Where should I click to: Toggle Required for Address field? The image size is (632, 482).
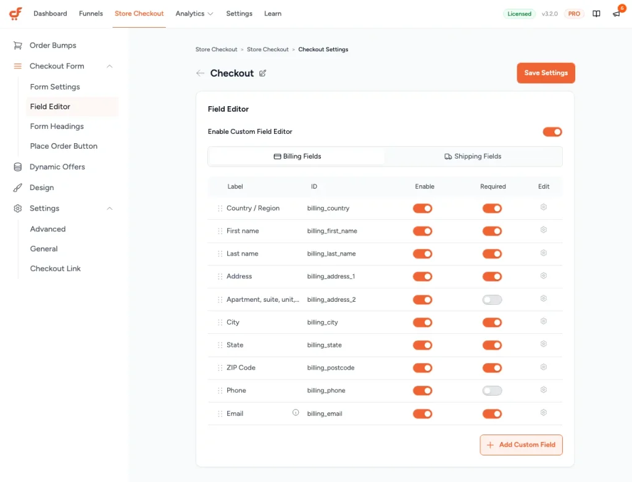[x=492, y=276]
